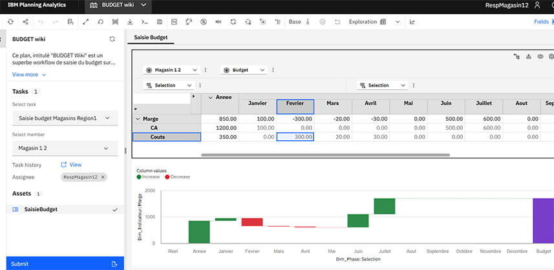Open the BUDGET wiki book dropdown
The width and height of the screenshot is (554, 270).
(x=144, y=5)
